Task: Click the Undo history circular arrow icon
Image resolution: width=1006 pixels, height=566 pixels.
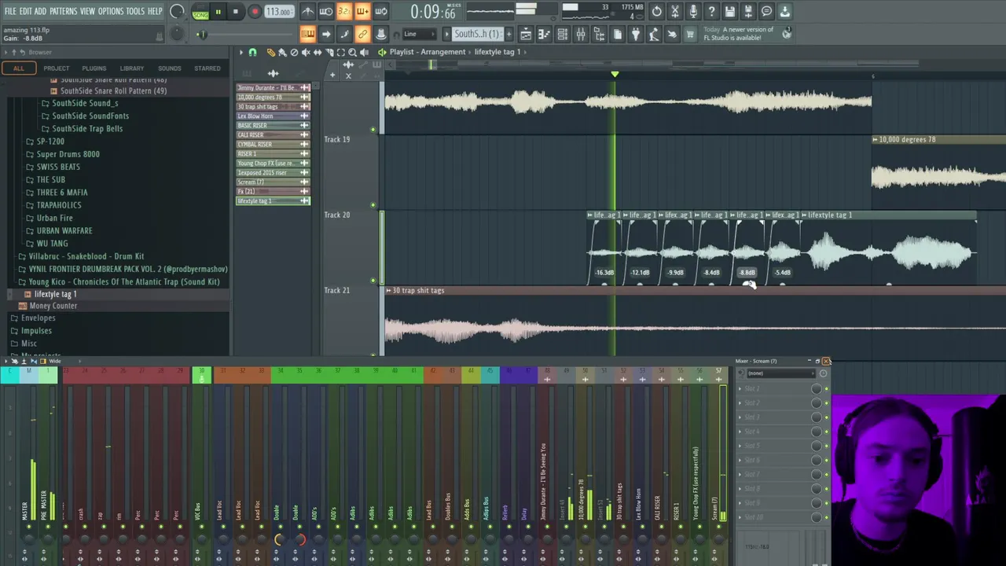Action: tap(657, 12)
